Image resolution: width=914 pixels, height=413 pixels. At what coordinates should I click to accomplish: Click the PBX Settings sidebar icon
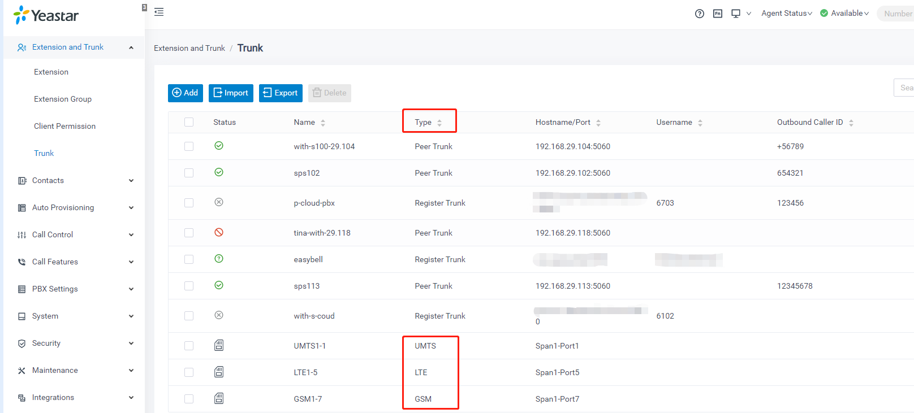22,289
